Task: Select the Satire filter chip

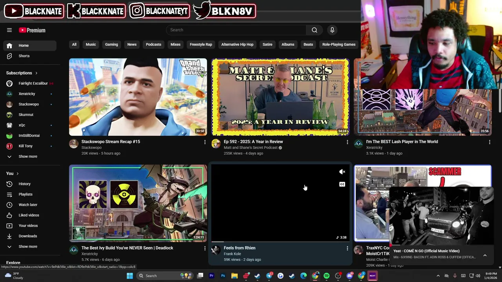Action: pos(267,44)
